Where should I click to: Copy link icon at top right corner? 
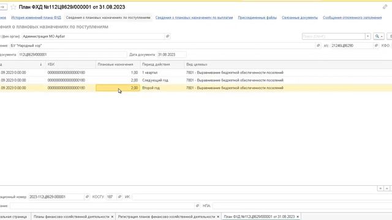tap(385, 7)
